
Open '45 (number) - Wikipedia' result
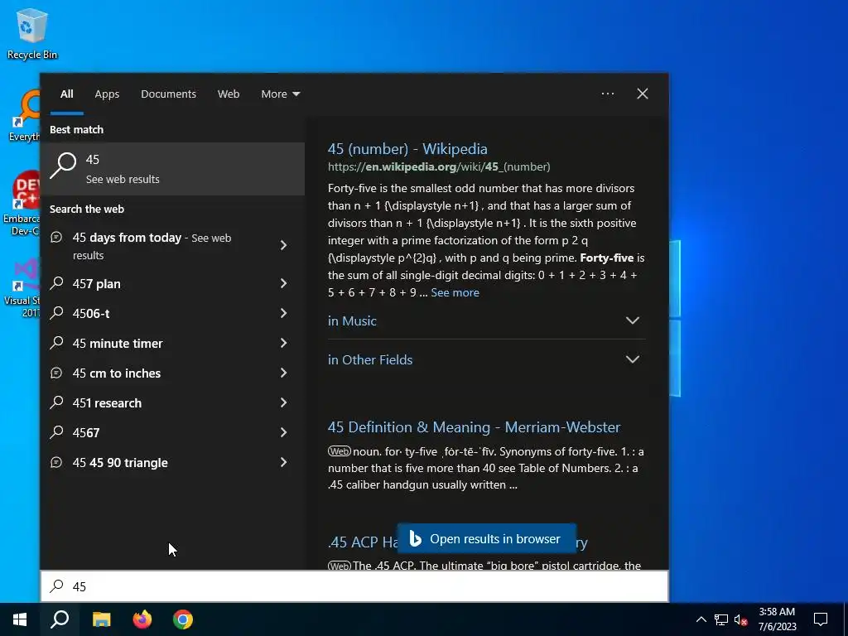coord(407,149)
